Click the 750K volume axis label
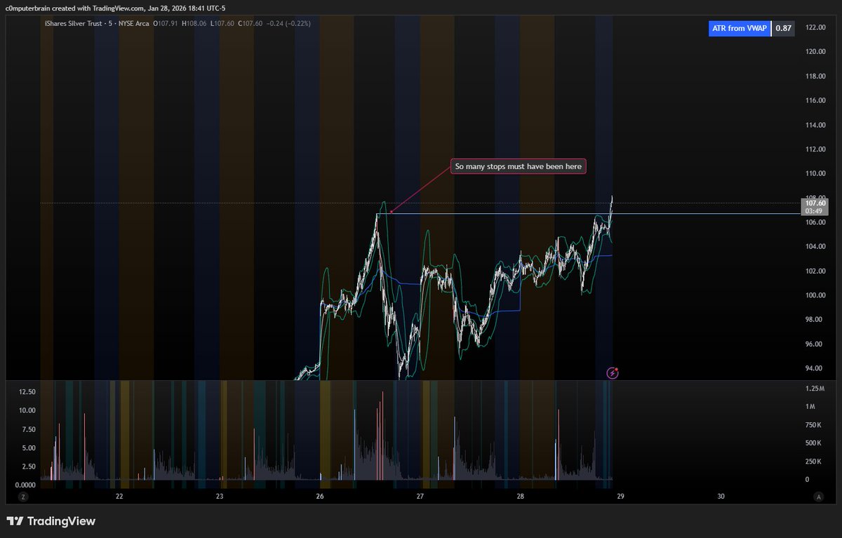Image resolution: width=842 pixels, height=538 pixels. tap(813, 425)
